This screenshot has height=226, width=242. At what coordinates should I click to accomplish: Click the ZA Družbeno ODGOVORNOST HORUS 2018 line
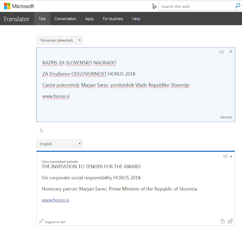click(89, 74)
